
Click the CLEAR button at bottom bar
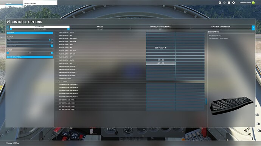coord(9,143)
